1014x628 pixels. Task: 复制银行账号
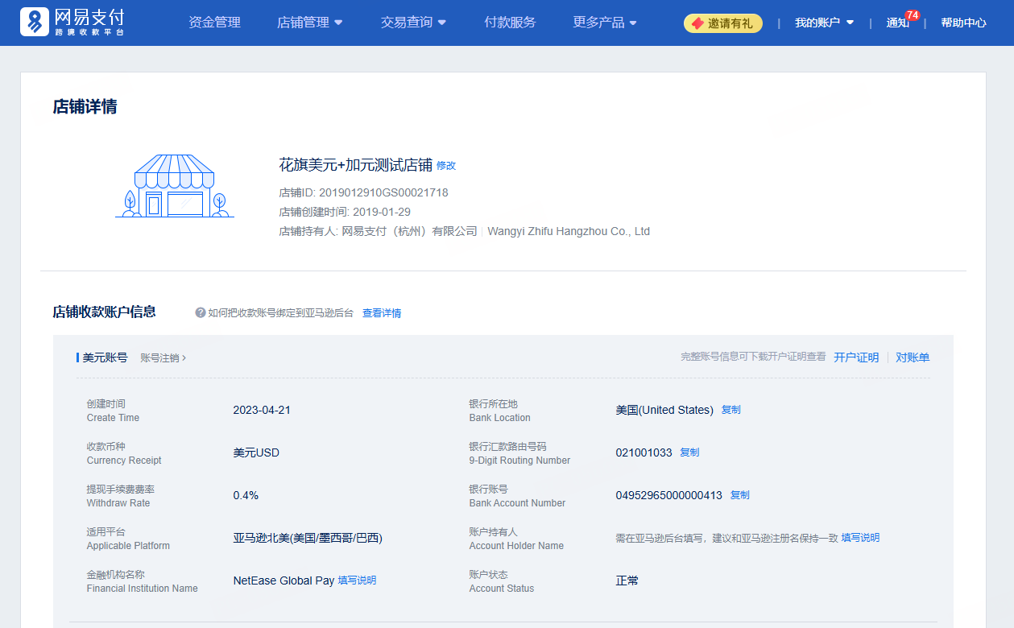point(739,494)
